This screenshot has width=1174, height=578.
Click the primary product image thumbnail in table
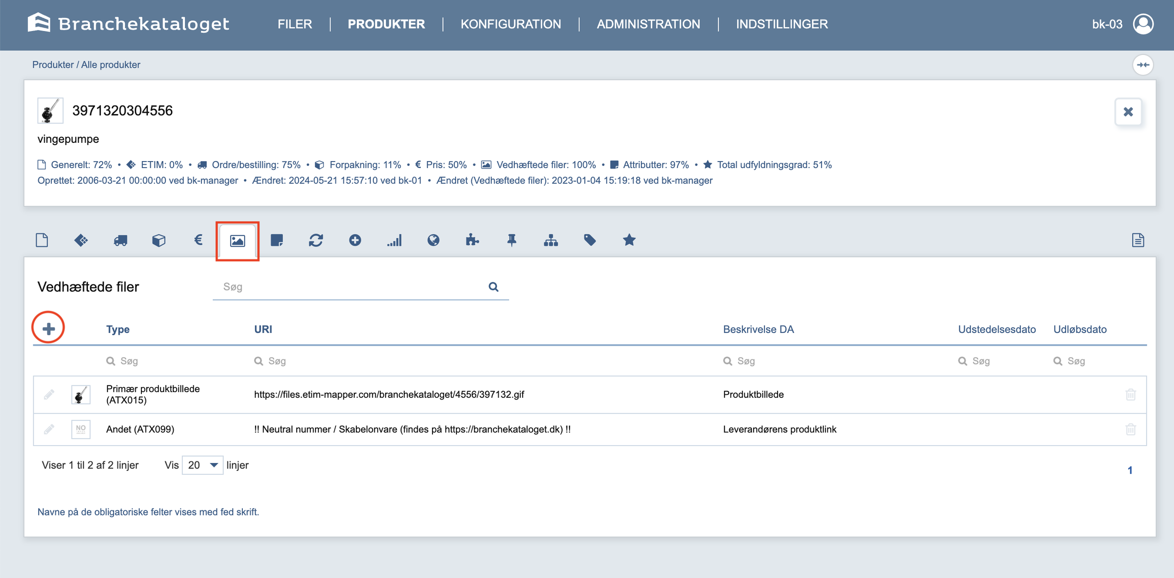(81, 394)
